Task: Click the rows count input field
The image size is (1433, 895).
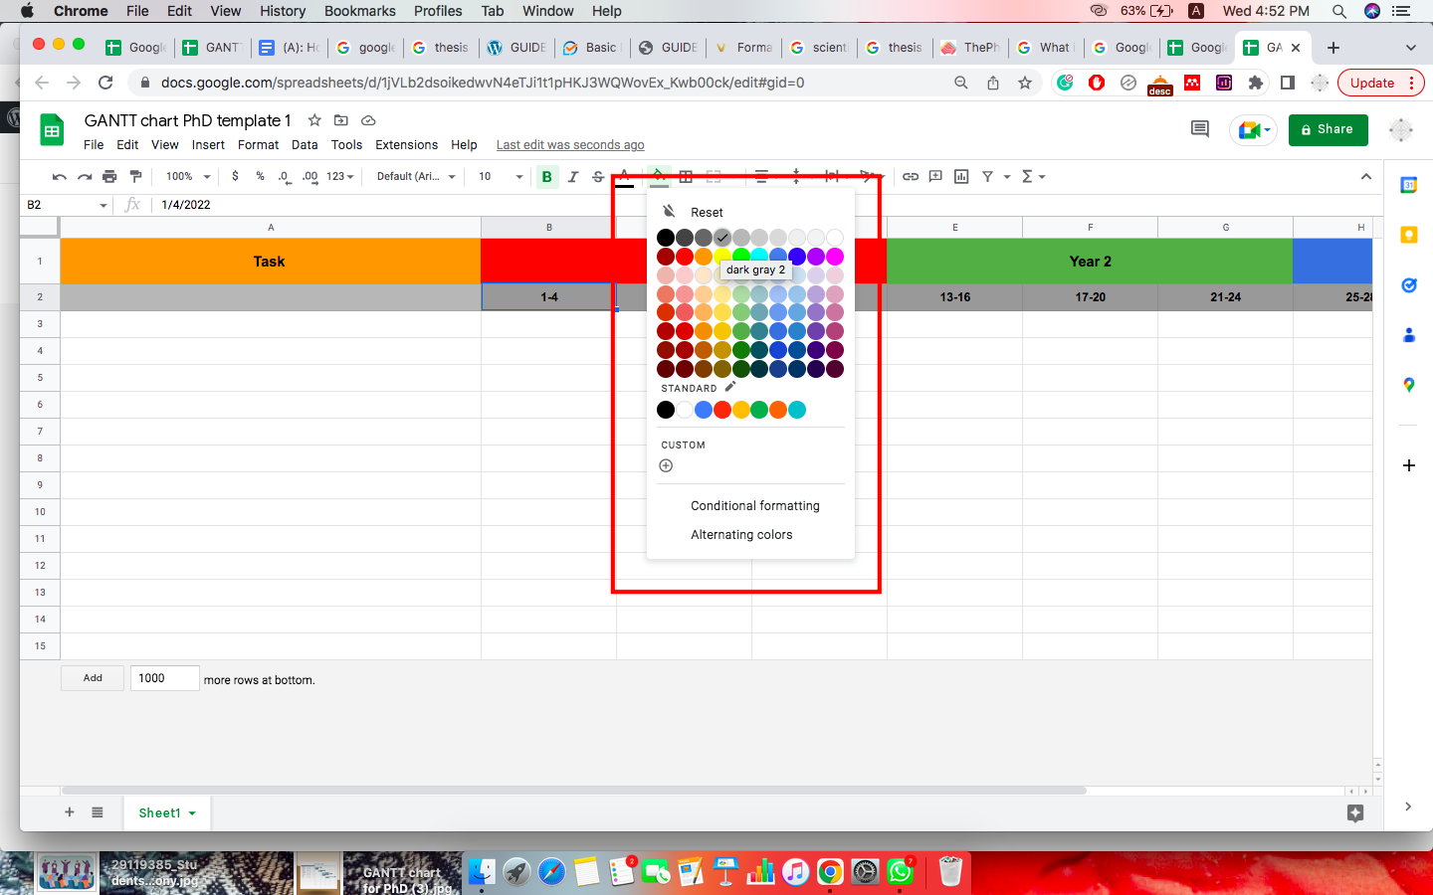Action: tap(164, 677)
